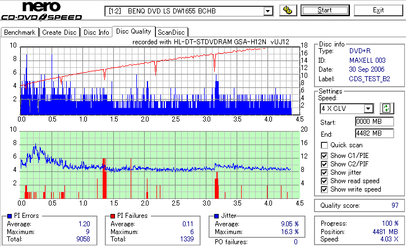Click the disc type DVD+R value
406x247 pixels.
(x=360, y=51)
